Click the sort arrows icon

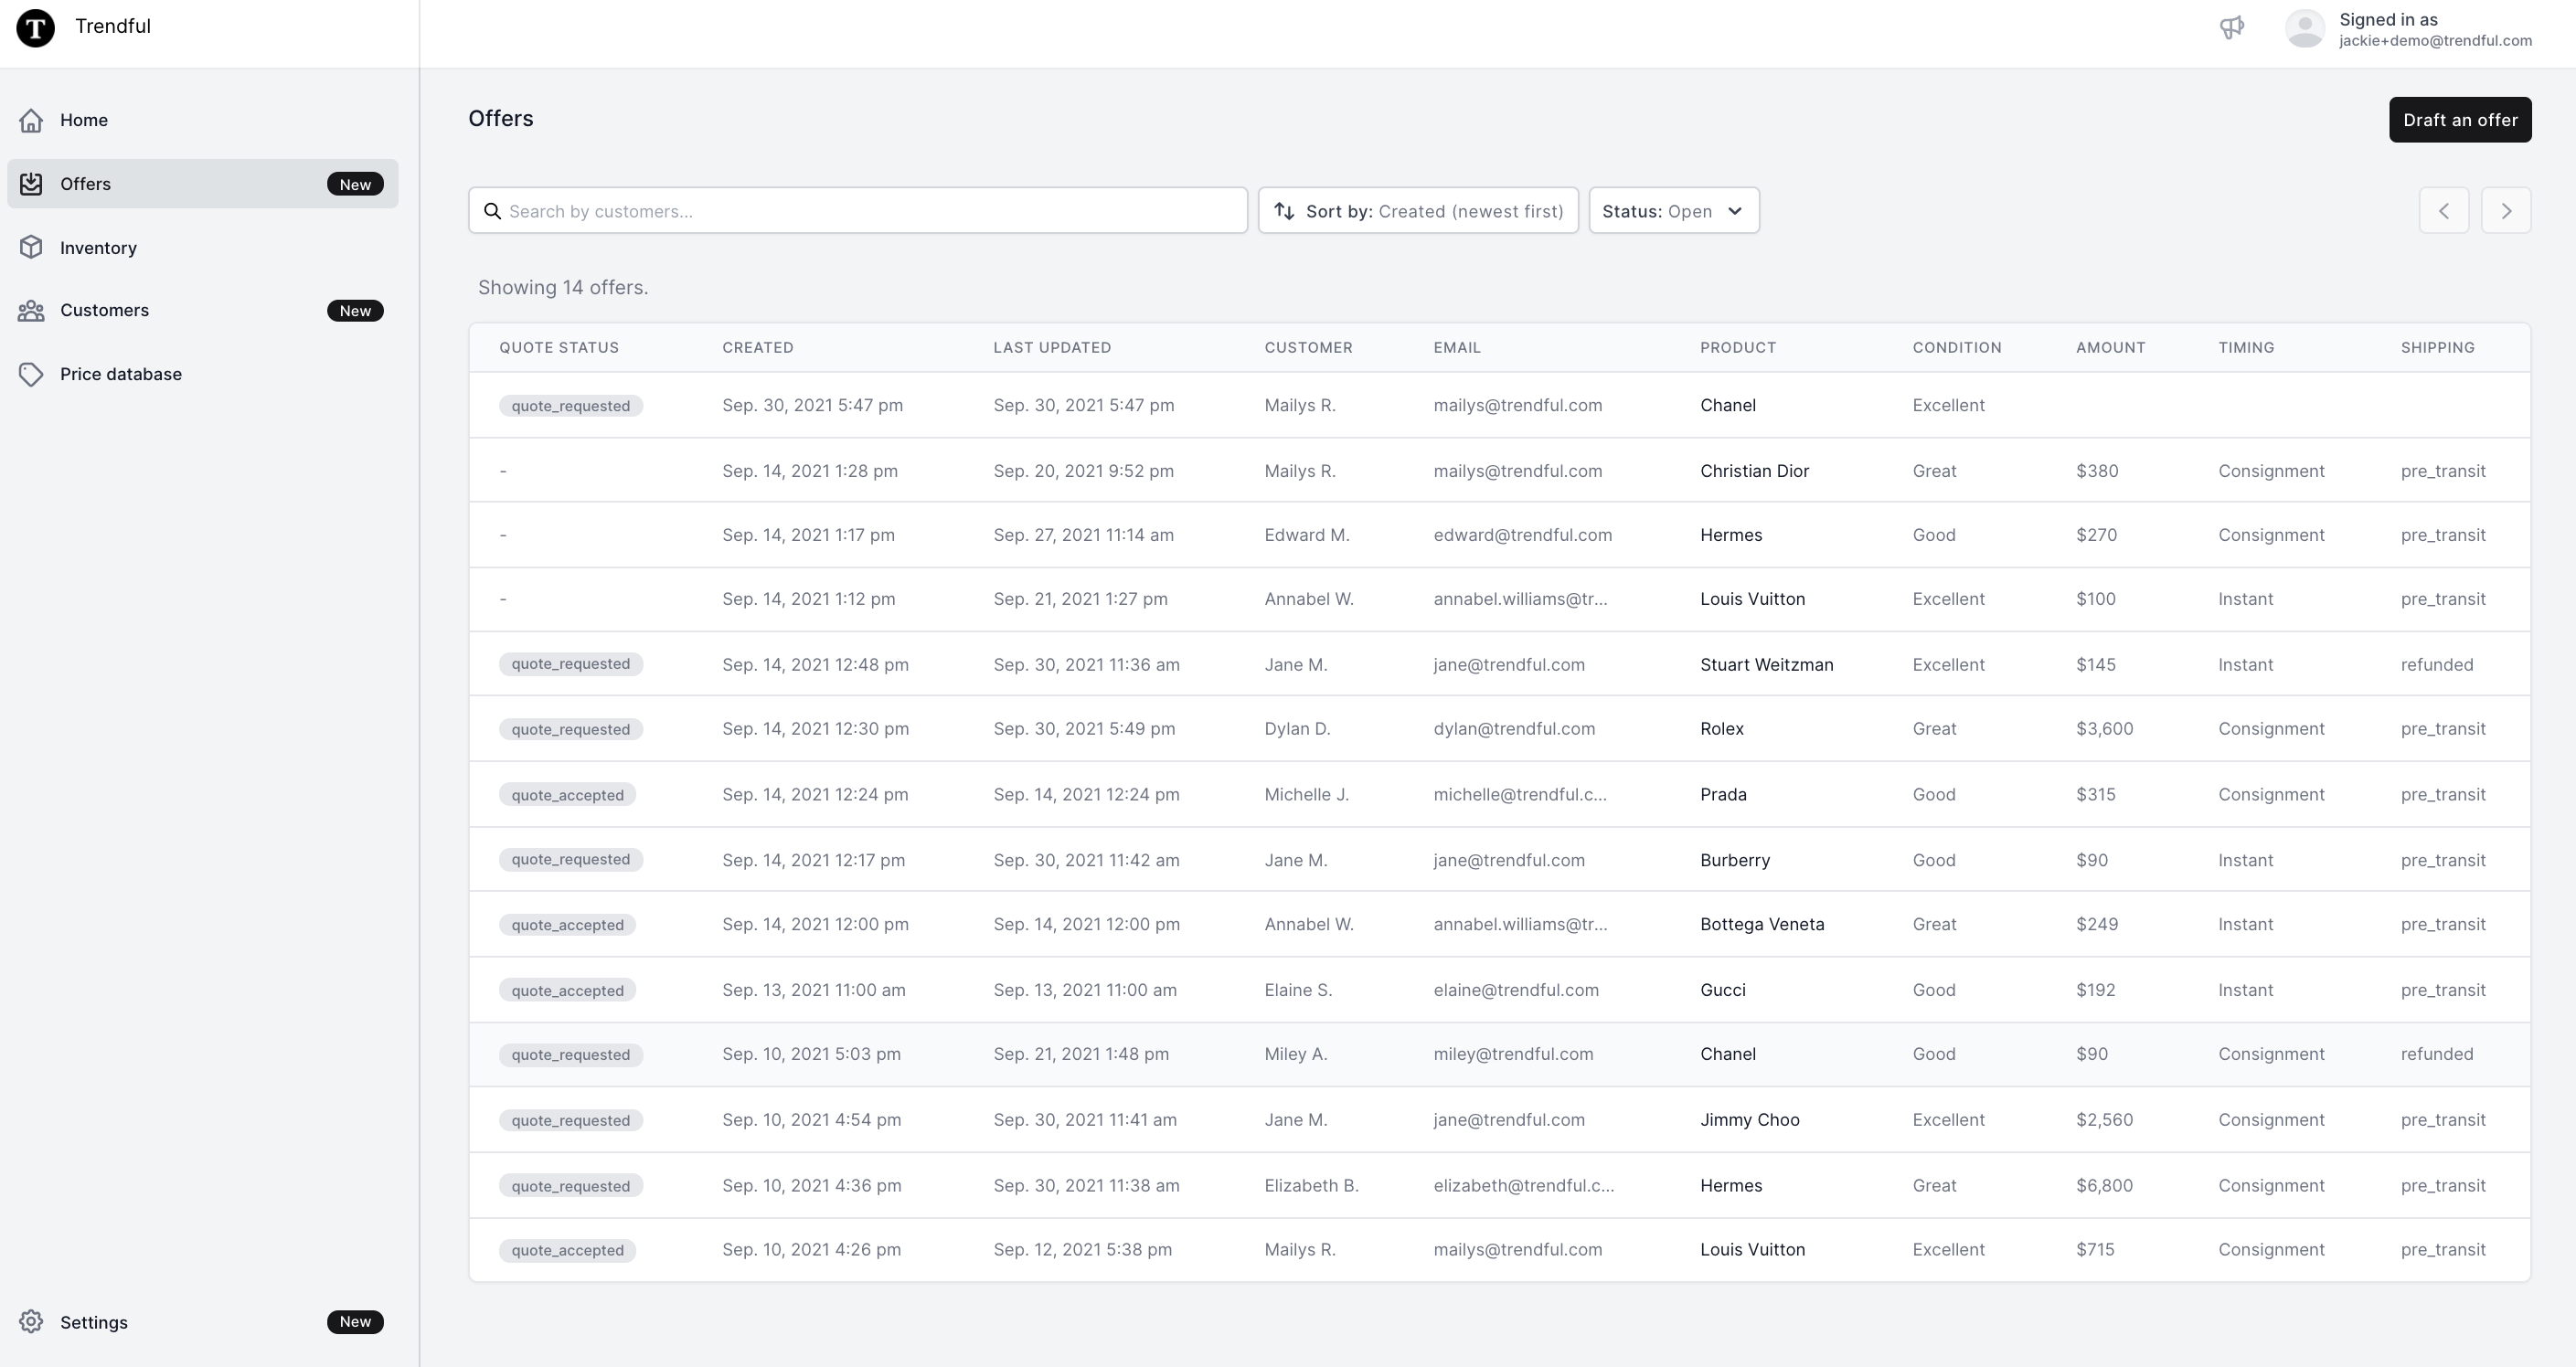click(1285, 211)
